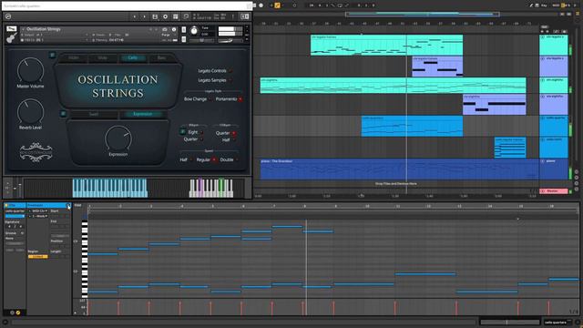Image resolution: width=583 pixels, height=328 pixels.
Task: Go to next instrument arrow in Kontakt
Action: coord(144,16)
